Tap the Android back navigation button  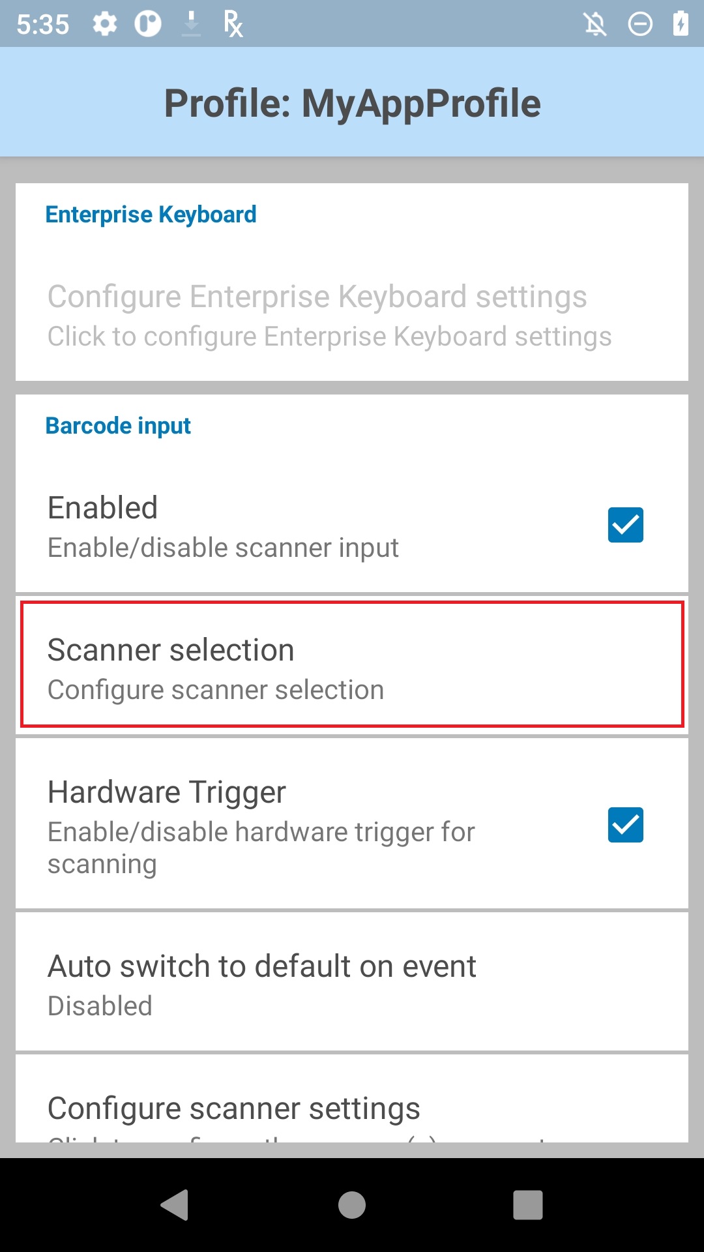pos(175,1204)
